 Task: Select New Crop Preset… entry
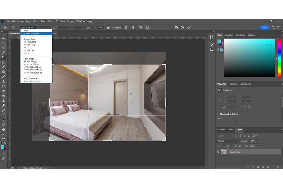pyautogui.click(x=31, y=78)
